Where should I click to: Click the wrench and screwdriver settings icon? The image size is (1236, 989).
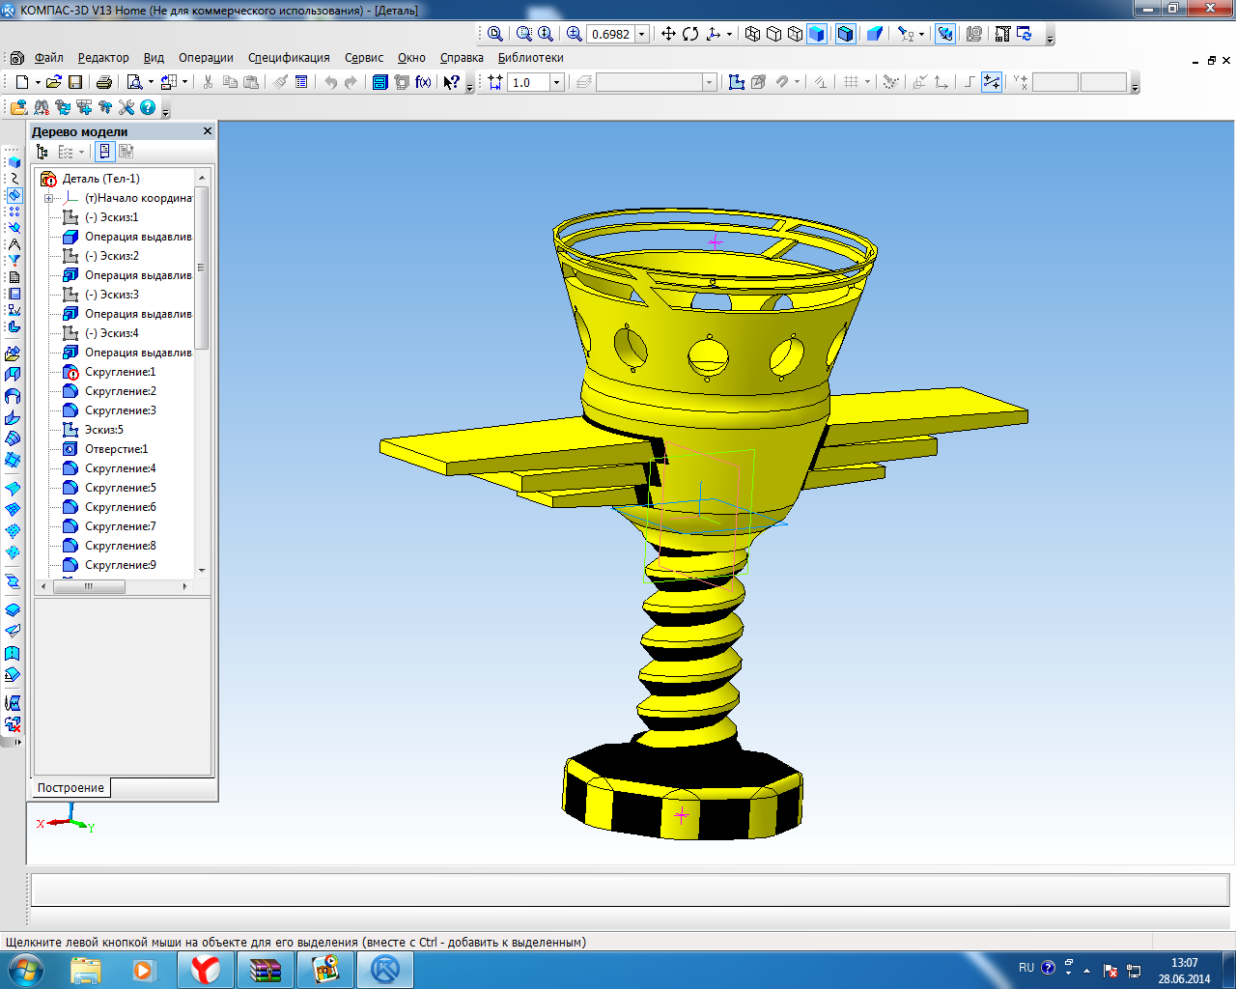pos(126,107)
